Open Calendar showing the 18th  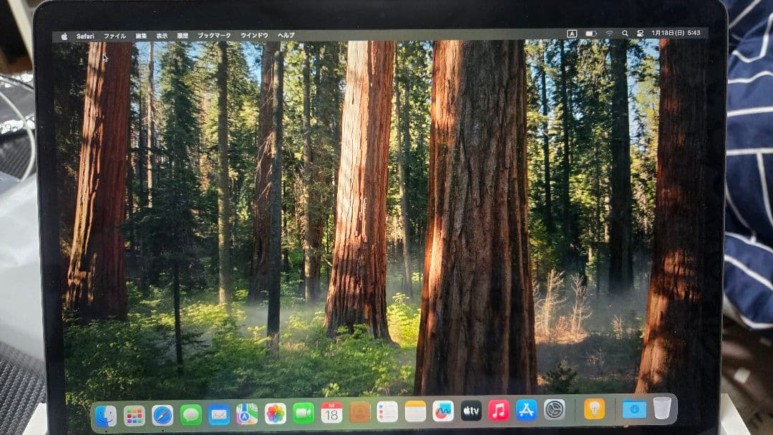pos(332,413)
